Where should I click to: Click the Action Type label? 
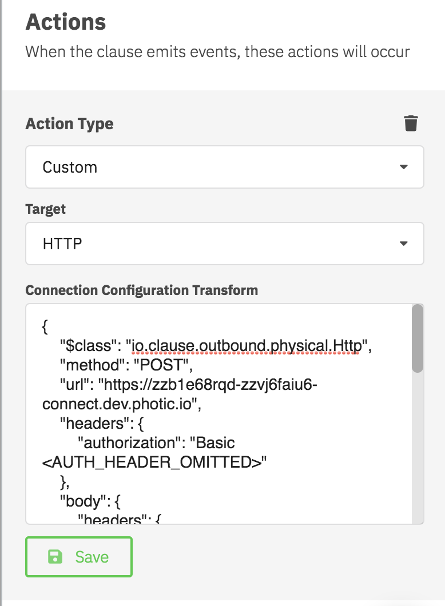(x=70, y=123)
